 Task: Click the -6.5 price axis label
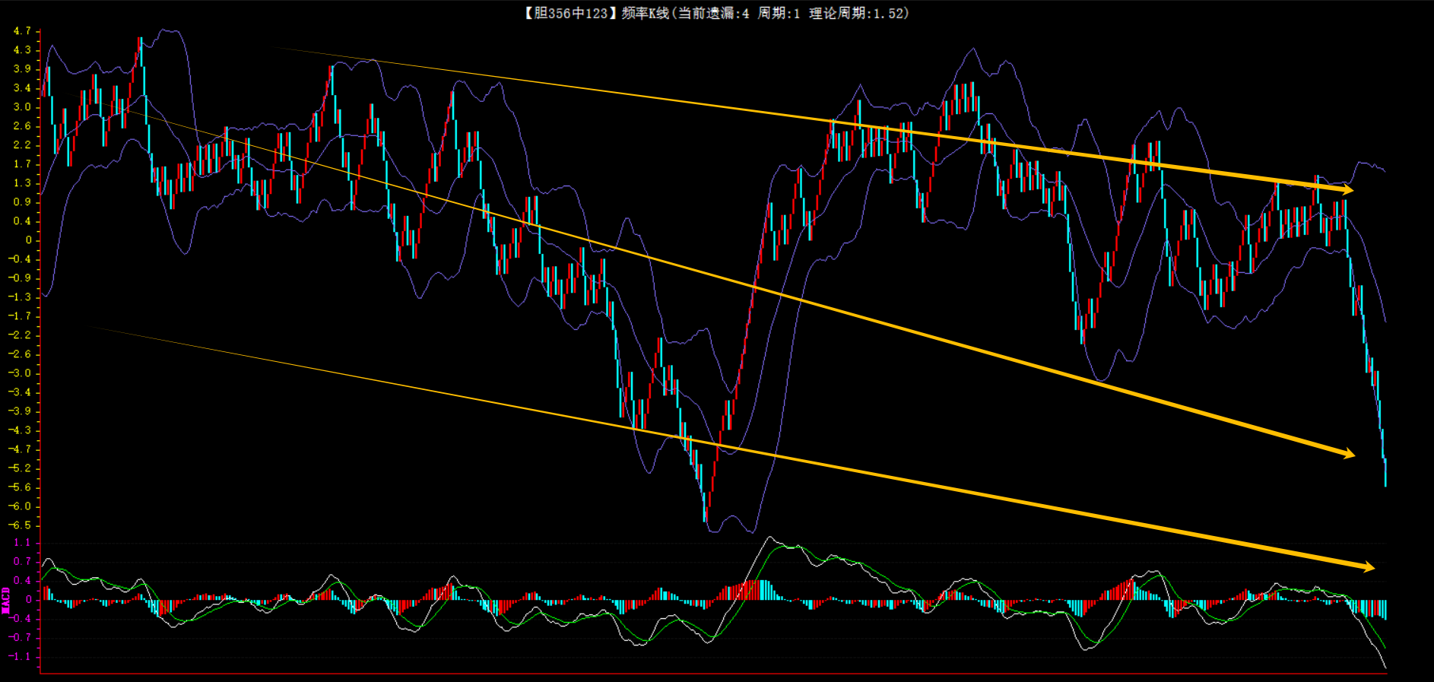[20, 525]
